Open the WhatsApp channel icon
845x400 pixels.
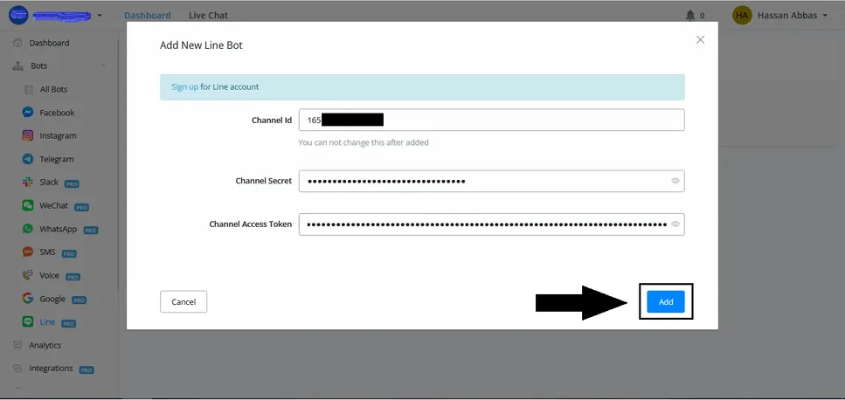click(x=28, y=229)
